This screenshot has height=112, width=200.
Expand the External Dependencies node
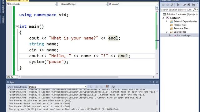[x=167, y=21]
